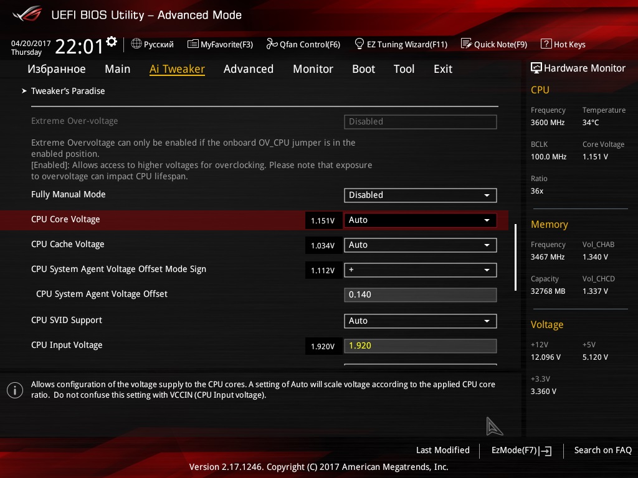This screenshot has height=478, width=638.
Task: Open the Monitor tab
Action: point(313,69)
